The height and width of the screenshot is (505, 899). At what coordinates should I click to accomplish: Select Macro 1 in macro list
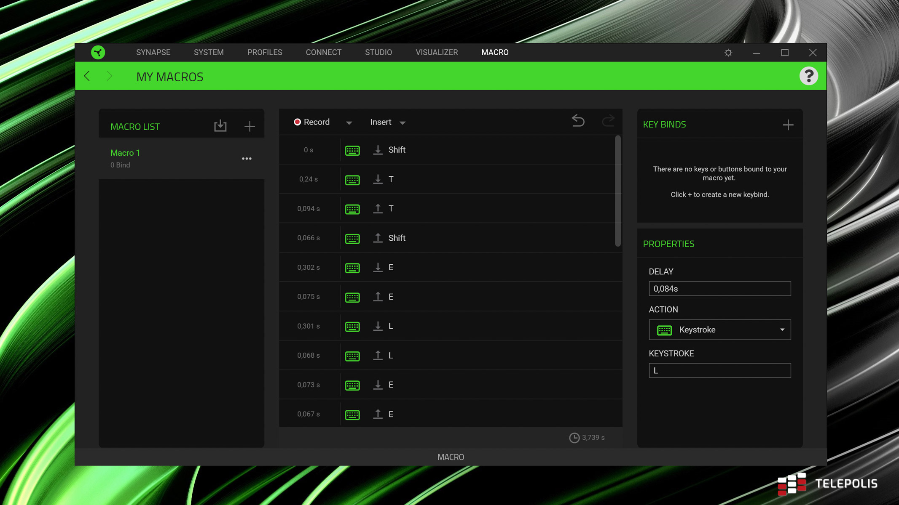tap(125, 153)
